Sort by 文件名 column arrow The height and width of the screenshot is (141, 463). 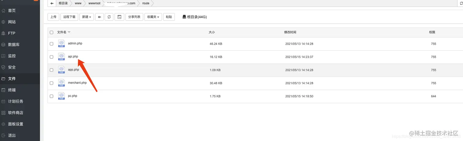pyautogui.click(x=69, y=32)
